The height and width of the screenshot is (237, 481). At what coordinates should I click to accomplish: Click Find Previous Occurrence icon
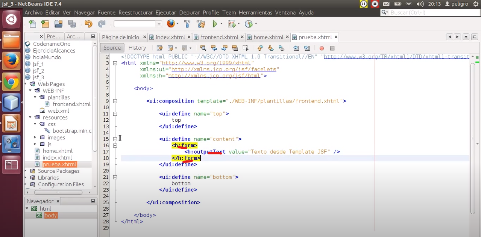click(214, 48)
